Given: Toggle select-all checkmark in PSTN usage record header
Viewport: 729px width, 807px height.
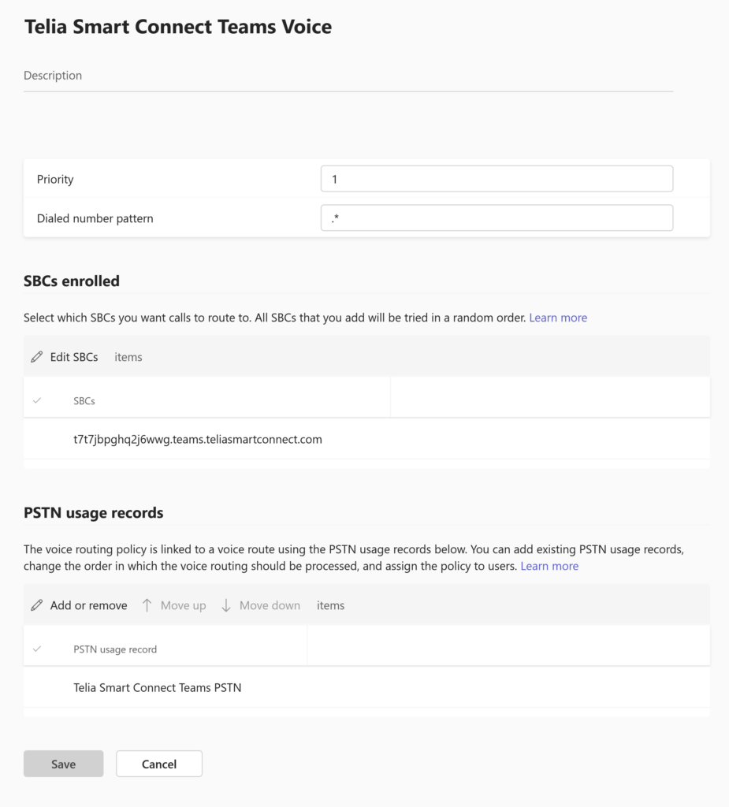Looking at the screenshot, I should [36, 649].
